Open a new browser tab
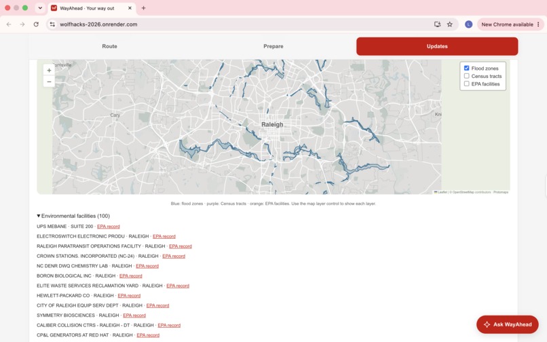Screen dimensions: 547x342 143,8
